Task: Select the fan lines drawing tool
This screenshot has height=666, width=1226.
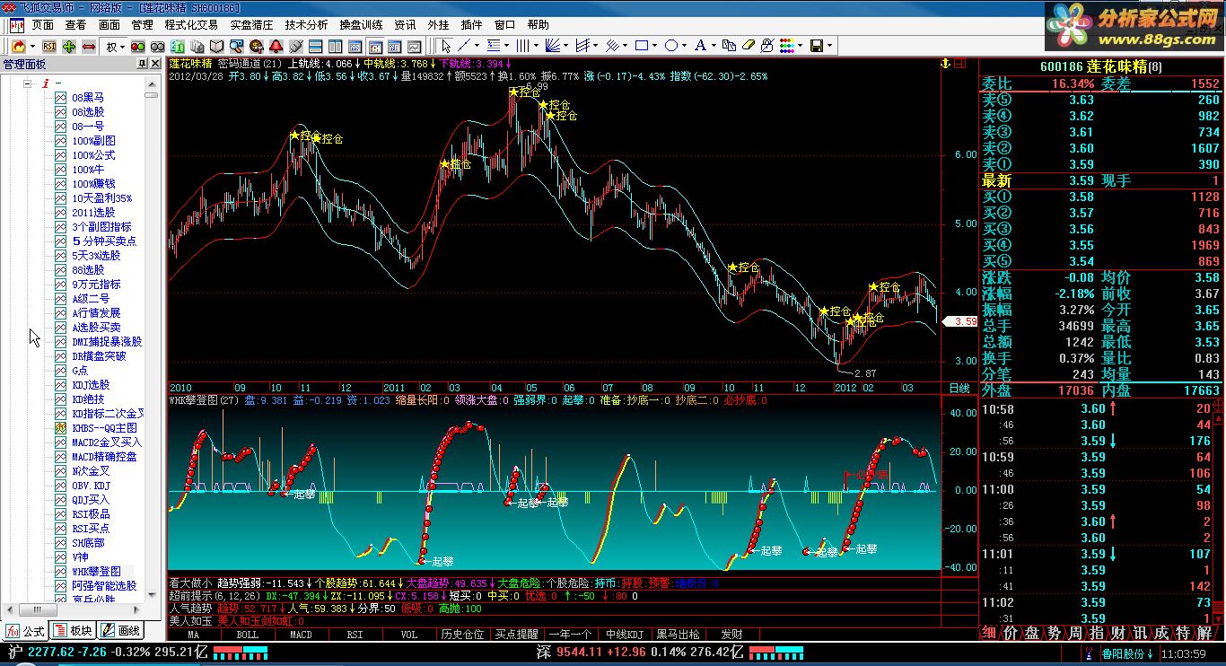Action: pyautogui.click(x=552, y=46)
